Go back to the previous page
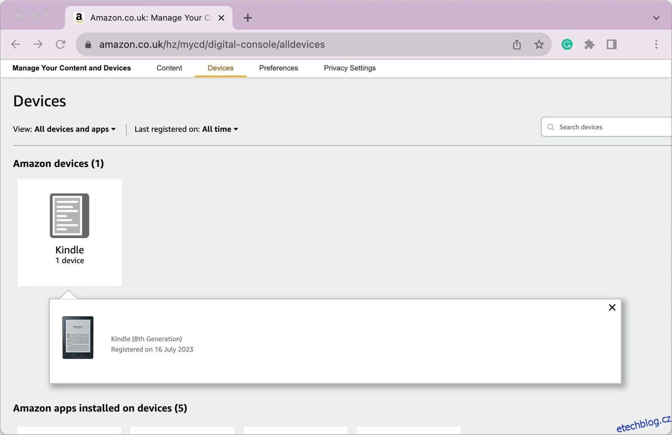 pyautogui.click(x=16, y=45)
